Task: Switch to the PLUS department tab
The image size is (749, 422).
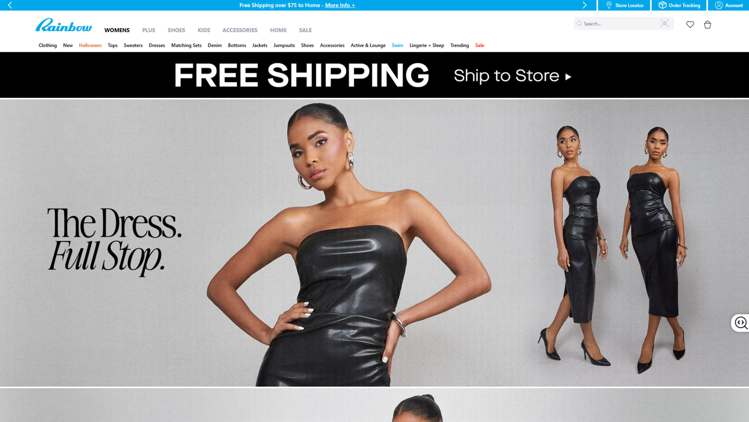Action: [x=149, y=30]
